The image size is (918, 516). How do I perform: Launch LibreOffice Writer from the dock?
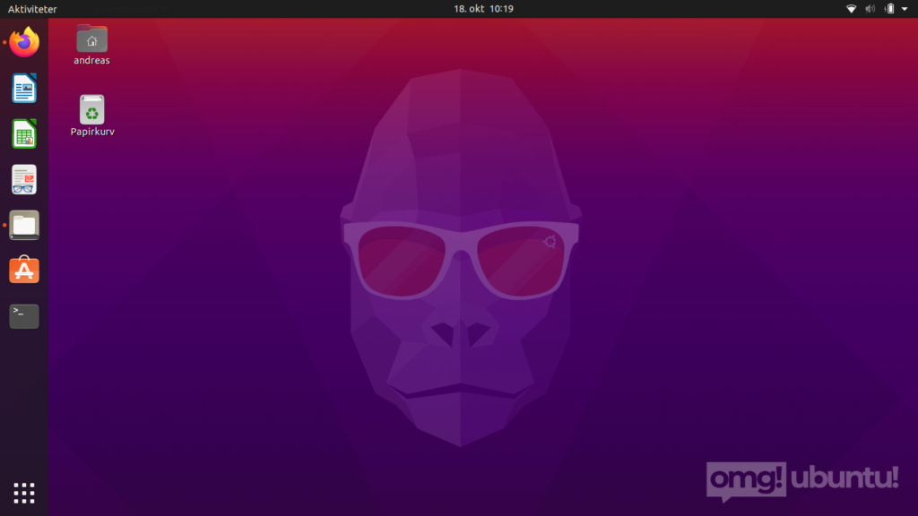pos(24,89)
